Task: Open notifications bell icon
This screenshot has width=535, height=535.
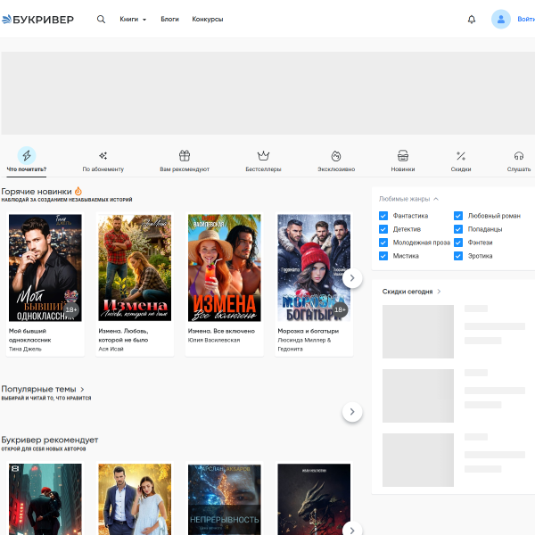Action: pyautogui.click(x=472, y=19)
